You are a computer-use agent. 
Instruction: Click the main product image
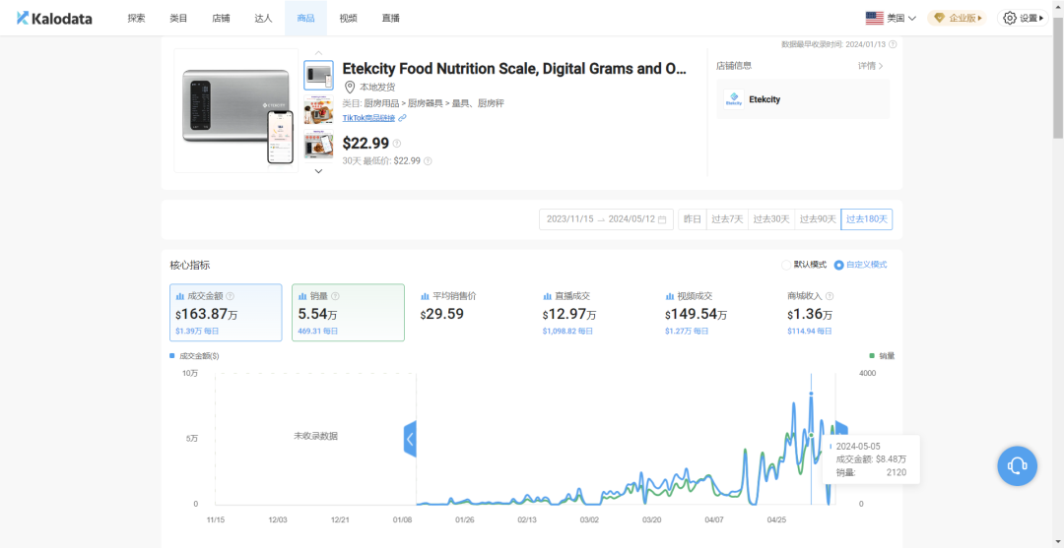[x=236, y=110]
